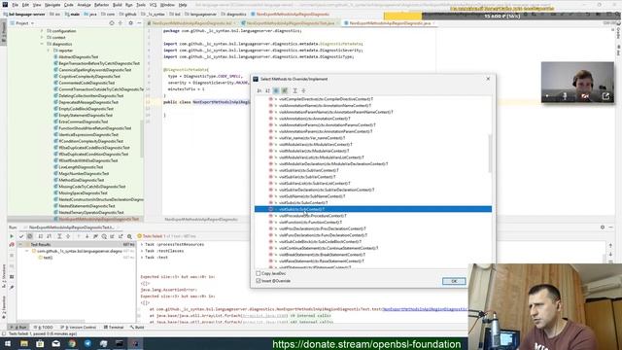Sort methods alphabetically in the dialog toolbar
Screen dimensions: 622x350
[259, 90]
